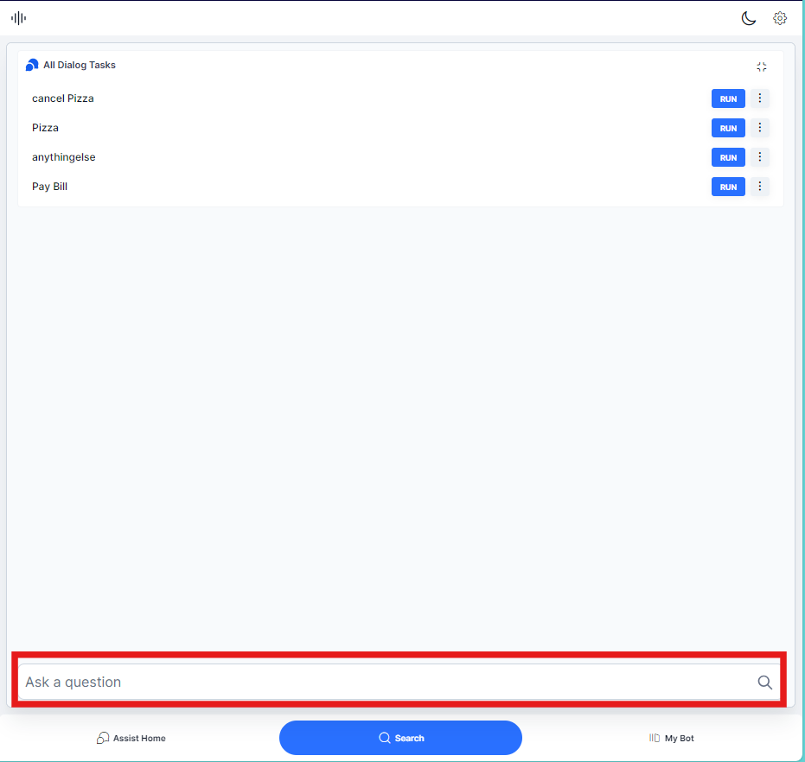Run the anythingelse dialog task
This screenshot has height=762, width=805.
click(x=728, y=157)
